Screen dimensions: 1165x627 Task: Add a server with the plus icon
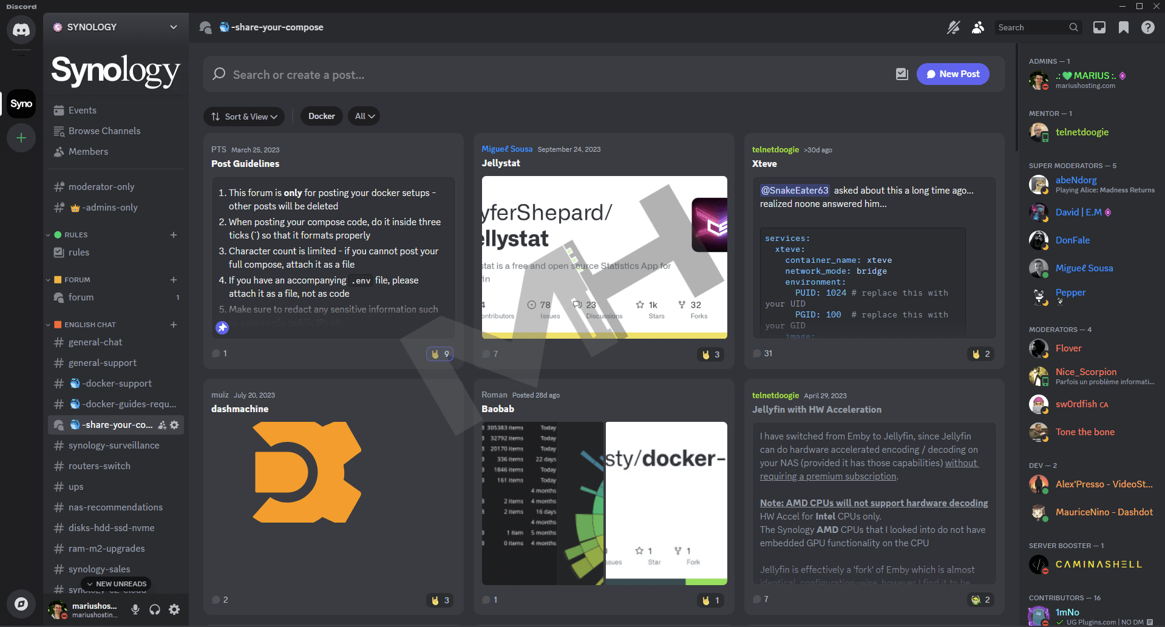[21, 138]
